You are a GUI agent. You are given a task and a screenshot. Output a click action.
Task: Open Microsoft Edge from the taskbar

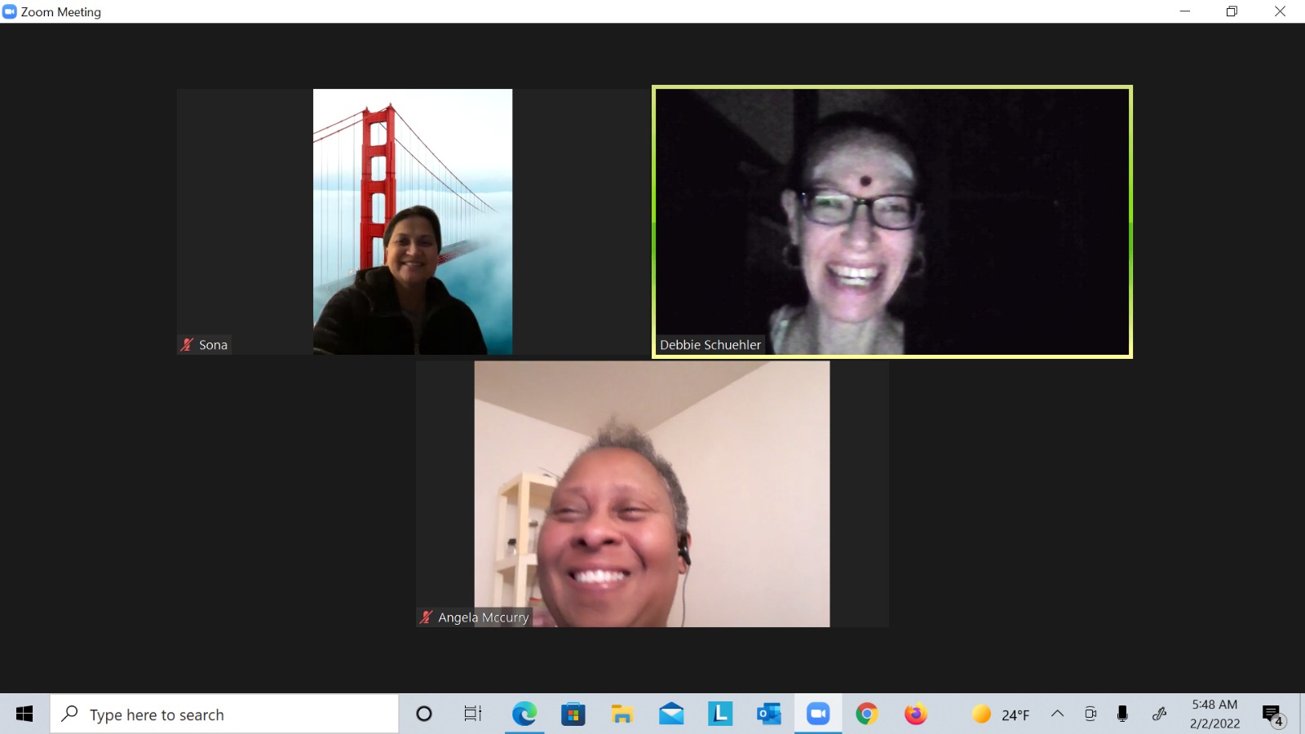524,714
